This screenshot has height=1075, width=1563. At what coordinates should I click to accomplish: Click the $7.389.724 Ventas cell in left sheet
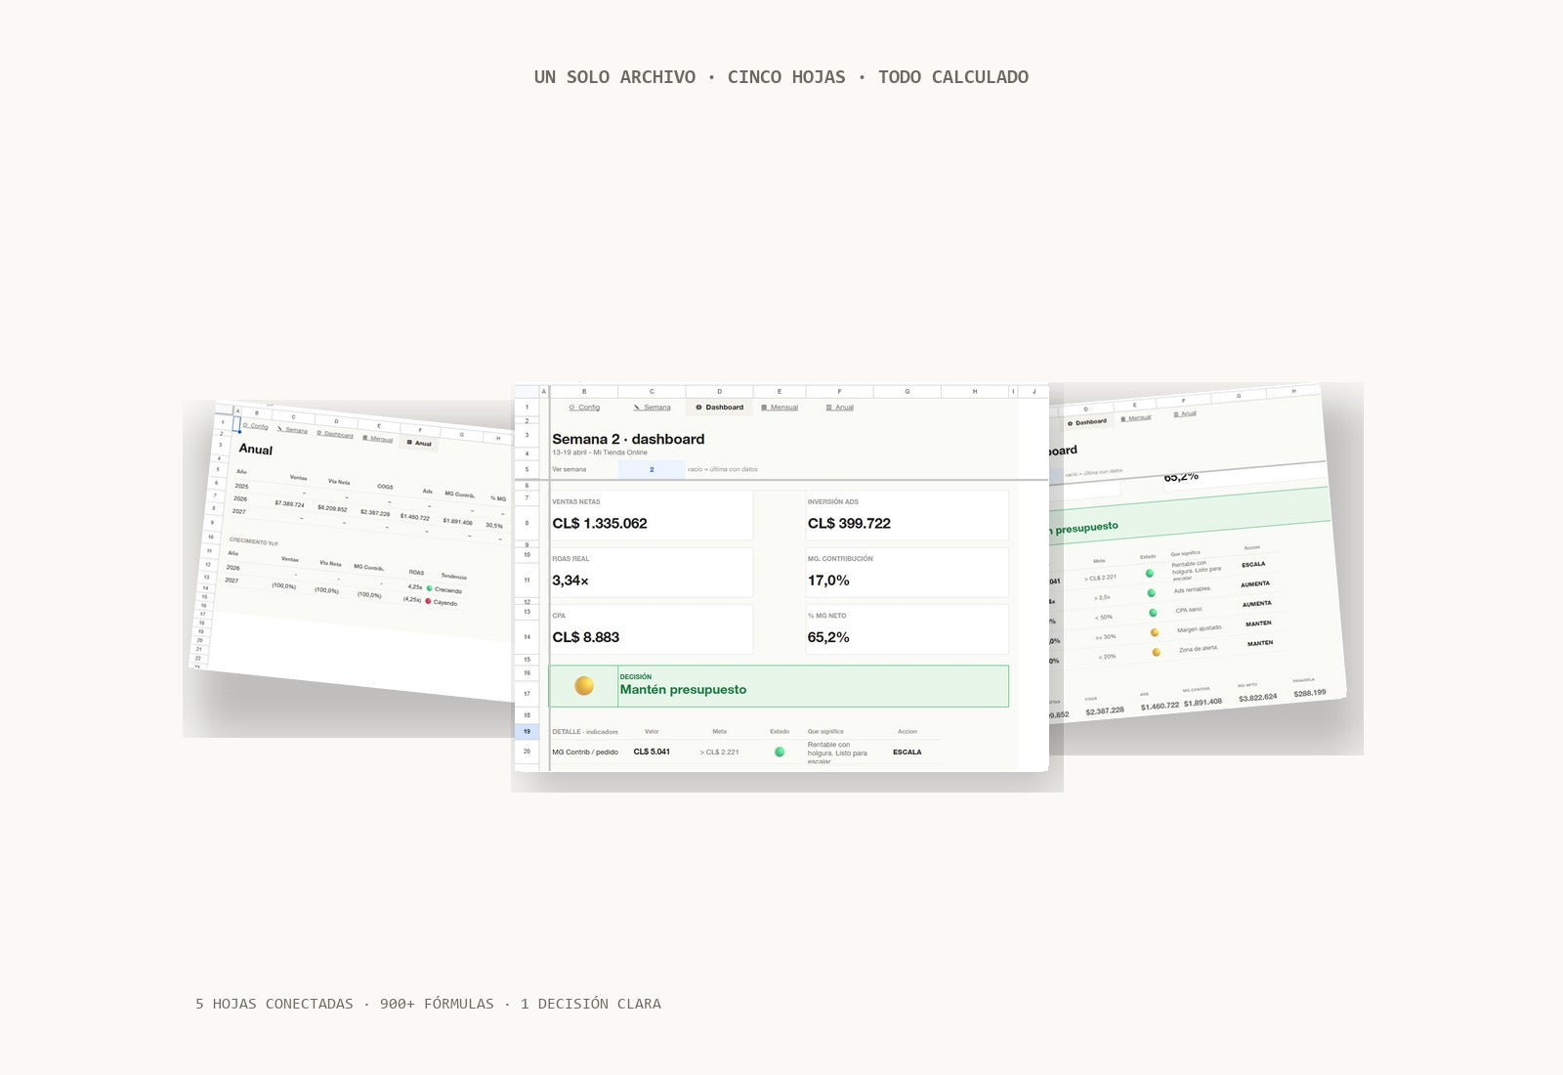click(x=289, y=503)
